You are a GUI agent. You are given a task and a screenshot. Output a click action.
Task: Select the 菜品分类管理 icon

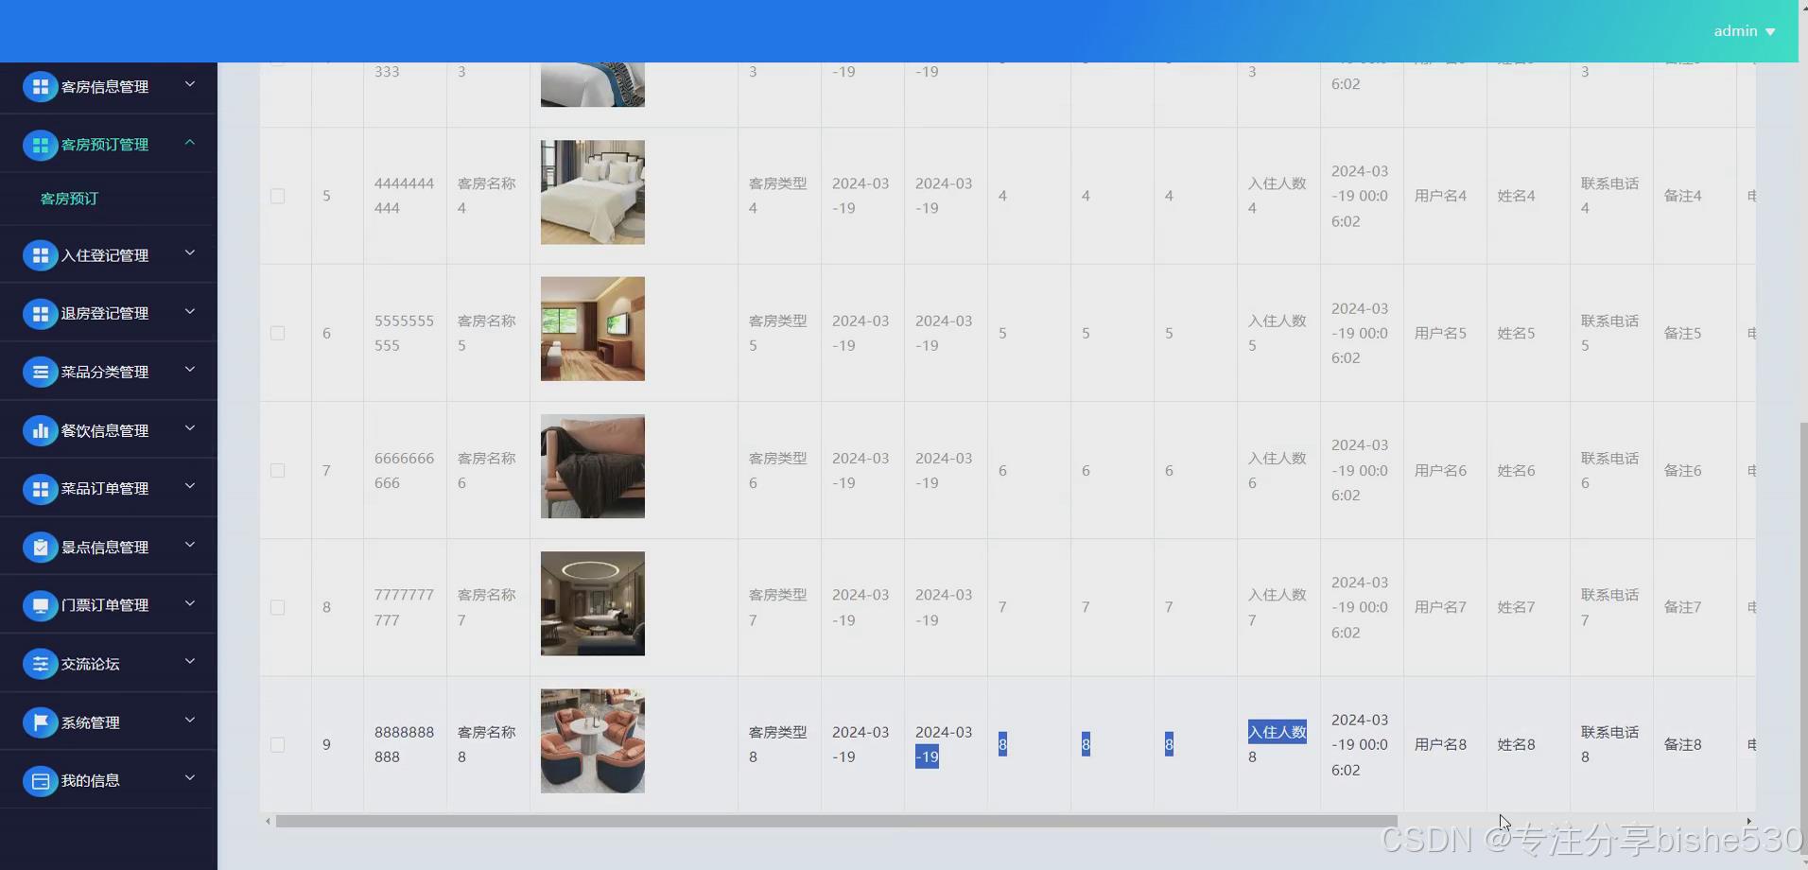40,371
